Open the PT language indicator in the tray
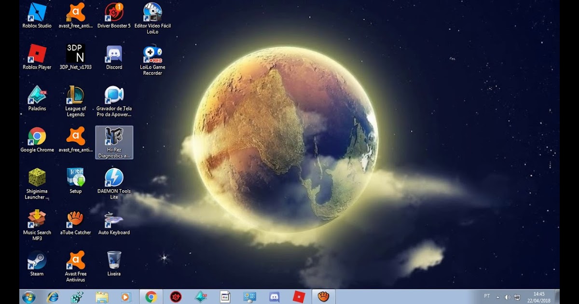This screenshot has width=579, height=304. pos(487,296)
